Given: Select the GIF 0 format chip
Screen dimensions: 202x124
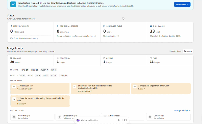Looking at the screenshot, I should pyautogui.click(x=54, y=70).
